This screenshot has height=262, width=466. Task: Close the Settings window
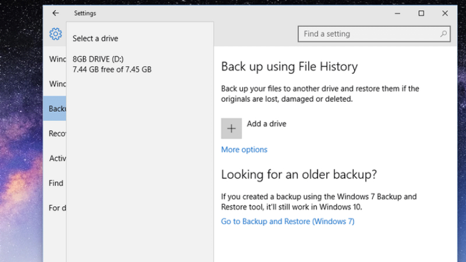(445, 13)
